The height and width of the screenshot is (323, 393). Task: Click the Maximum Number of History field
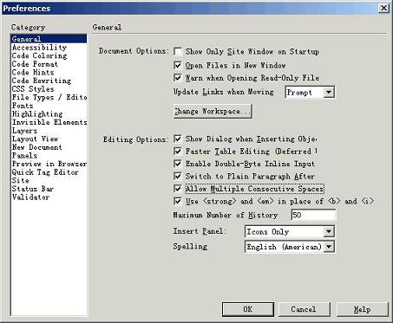(x=313, y=216)
